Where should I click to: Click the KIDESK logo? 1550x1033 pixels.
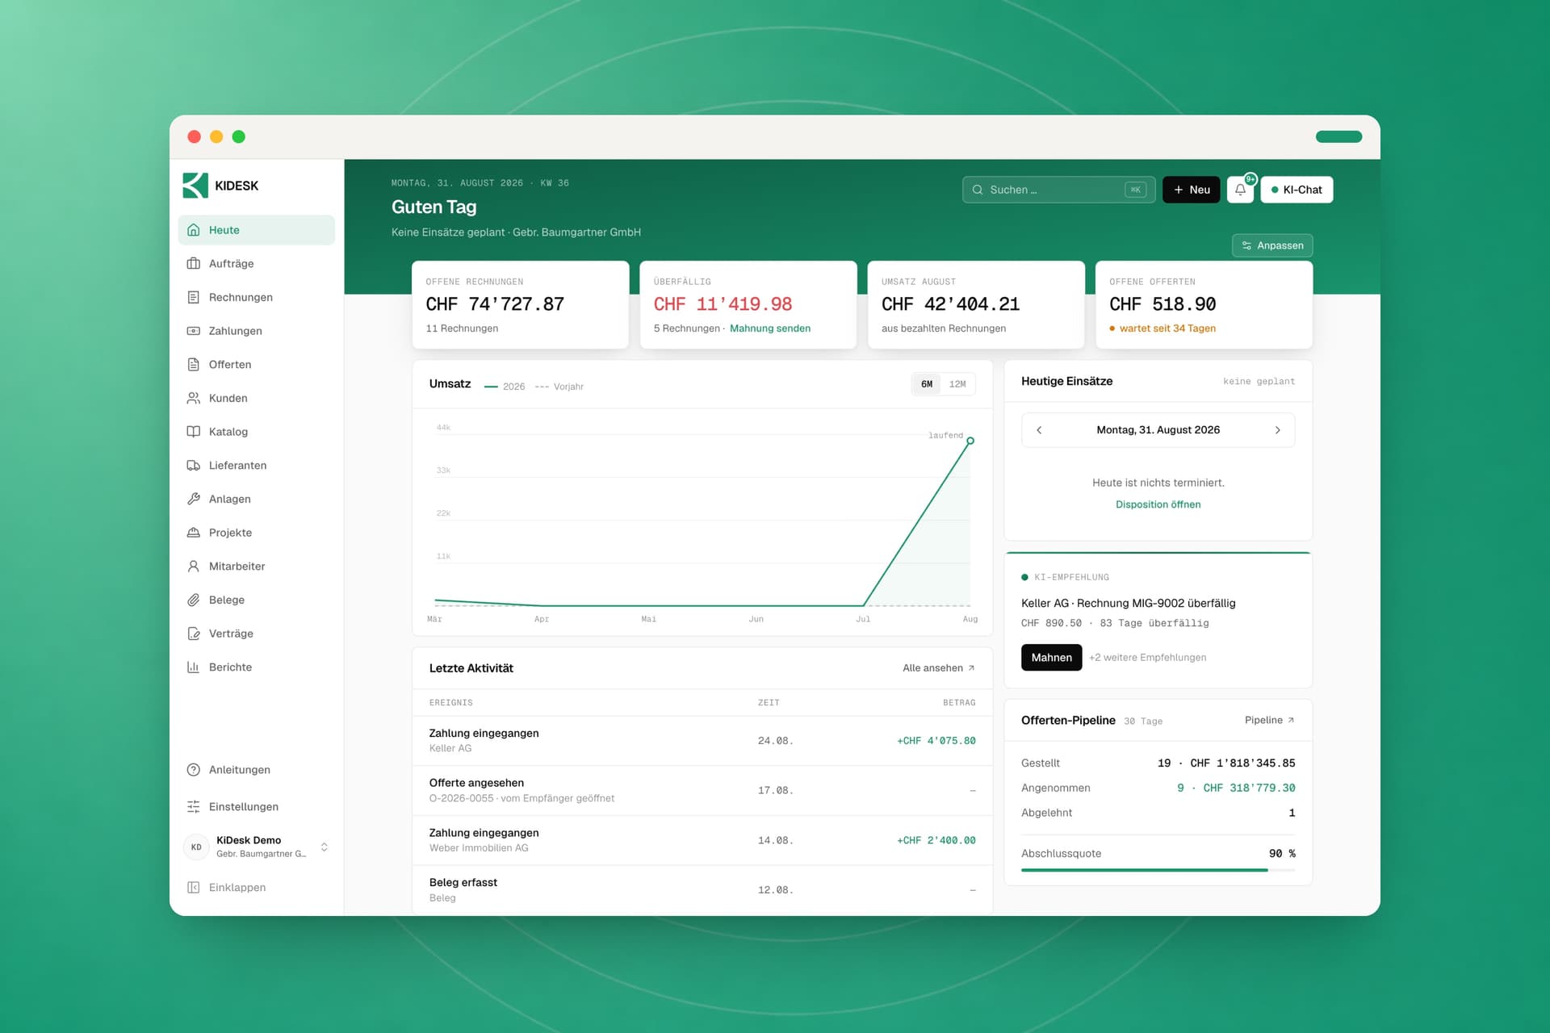[x=220, y=186]
